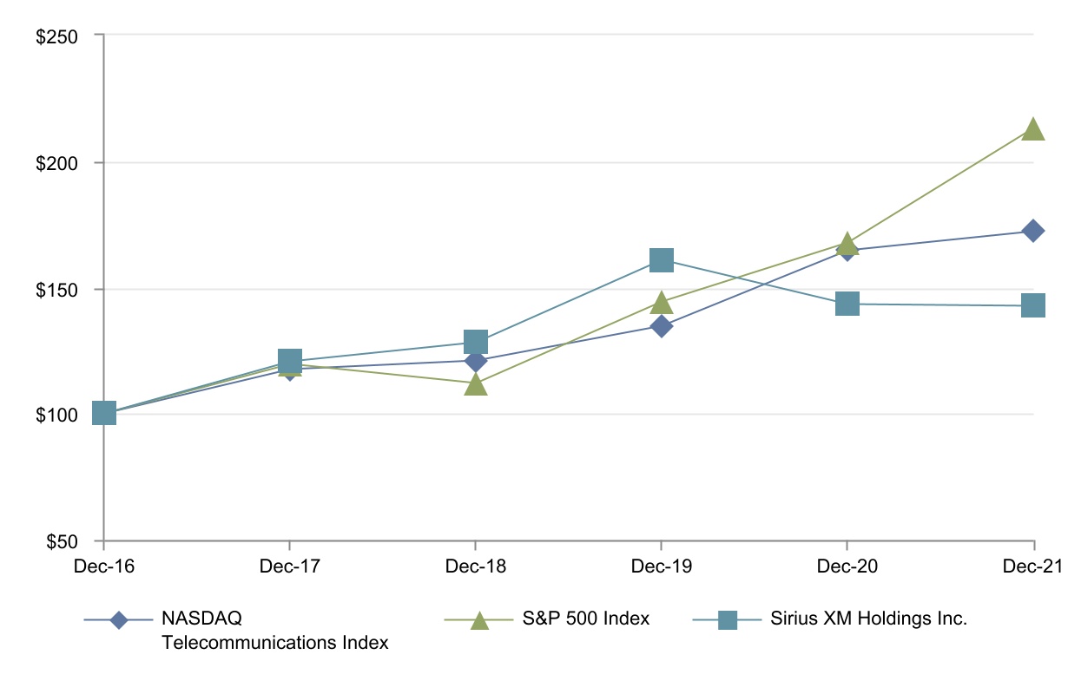Click the Sirius XM square marker at Dec-17
The height and width of the screenshot is (694, 1068).
(x=290, y=360)
